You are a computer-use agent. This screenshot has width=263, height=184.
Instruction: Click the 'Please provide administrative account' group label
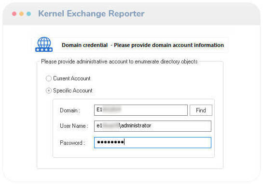click(119, 61)
